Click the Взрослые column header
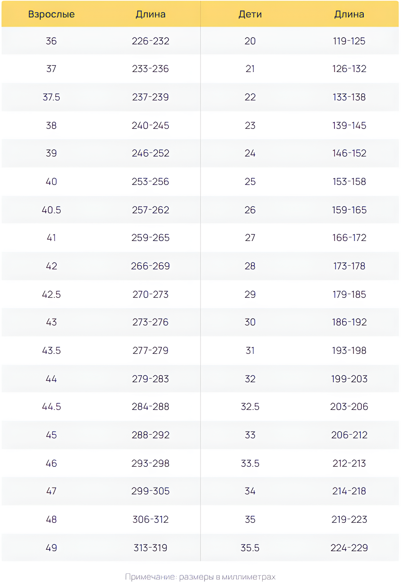401x584 pixels. [x=51, y=14]
